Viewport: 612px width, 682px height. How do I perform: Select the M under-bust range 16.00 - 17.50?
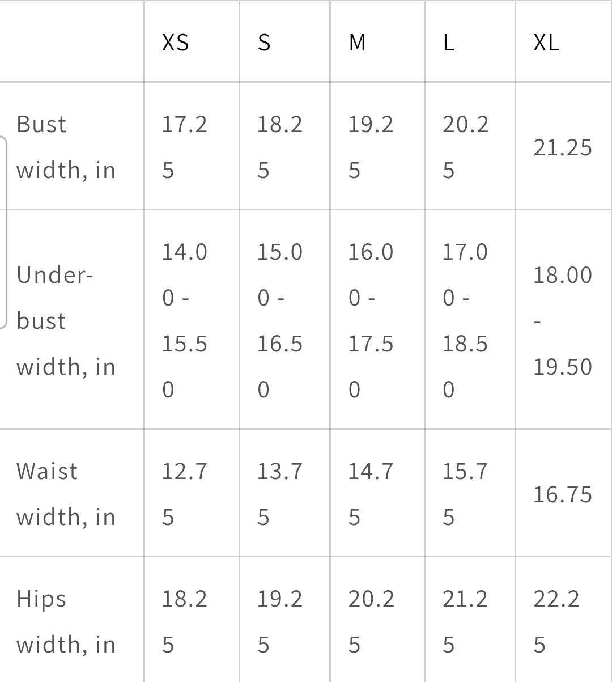[x=370, y=320]
